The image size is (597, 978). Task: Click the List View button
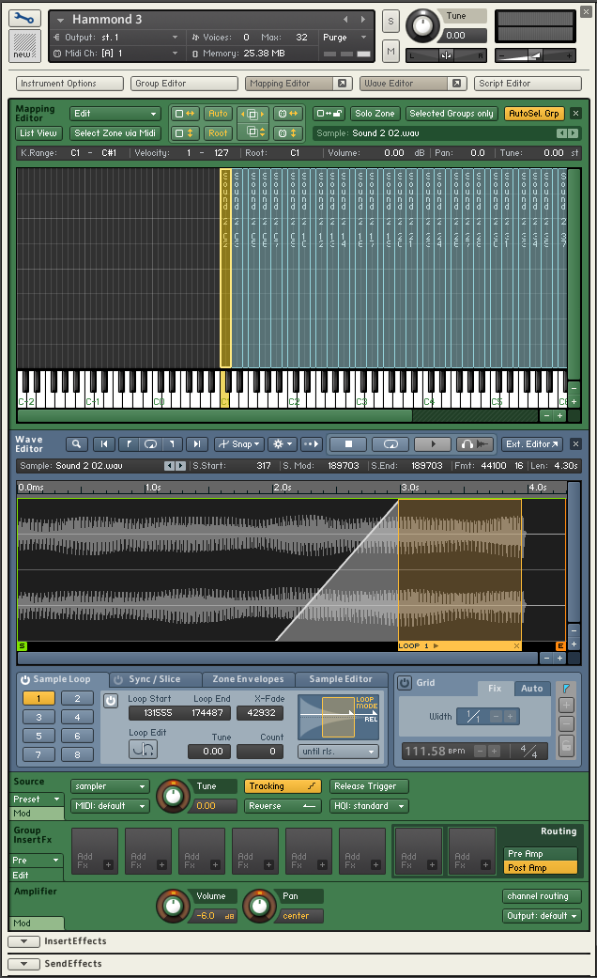(38, 132)
